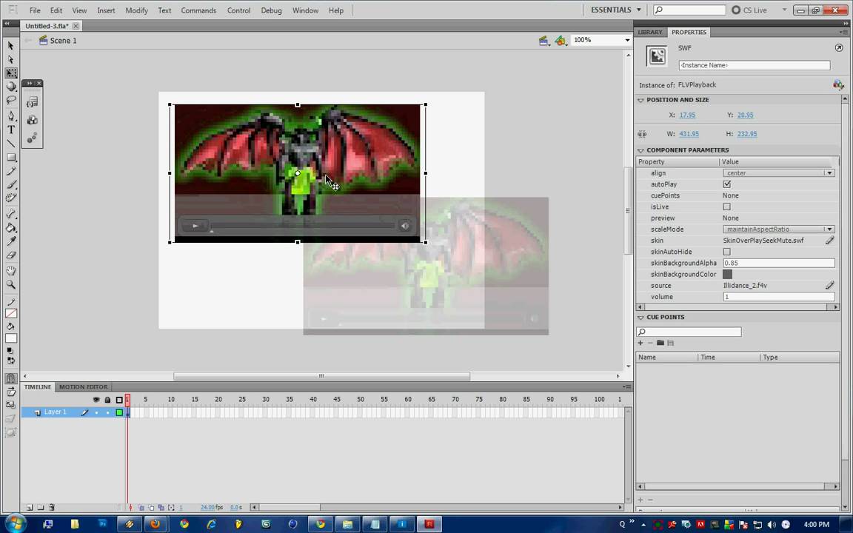Click the width value 431.95

(x=689, y=134)
